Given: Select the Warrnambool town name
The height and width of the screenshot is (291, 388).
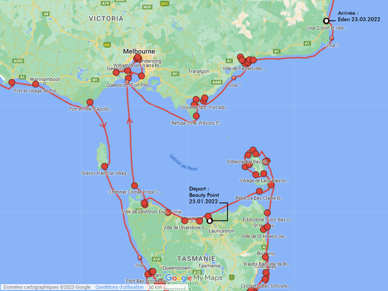Looking at the screenshot, I should tap(45, 79).
